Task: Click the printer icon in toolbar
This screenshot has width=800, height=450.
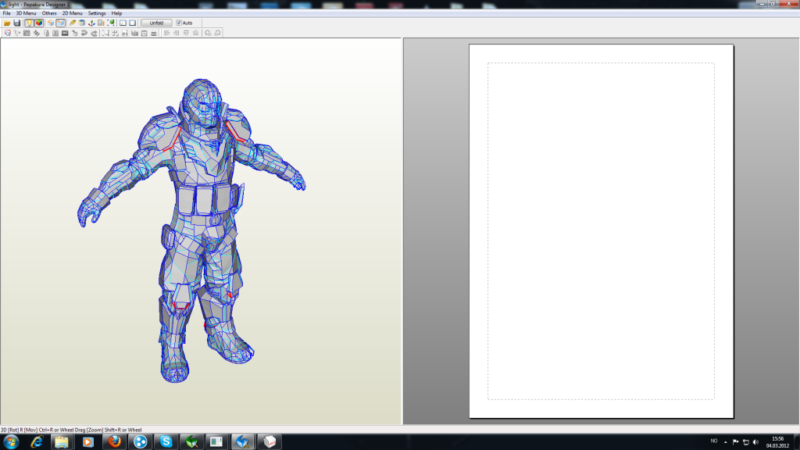Action: click(154, 33)
